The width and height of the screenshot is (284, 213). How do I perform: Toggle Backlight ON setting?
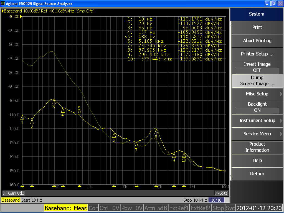point(257,107)
